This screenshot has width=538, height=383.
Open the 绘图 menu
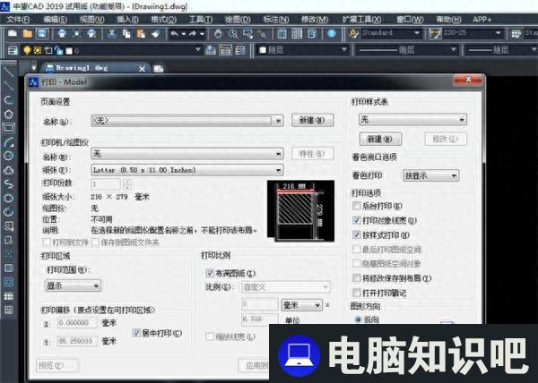point(238,20)
